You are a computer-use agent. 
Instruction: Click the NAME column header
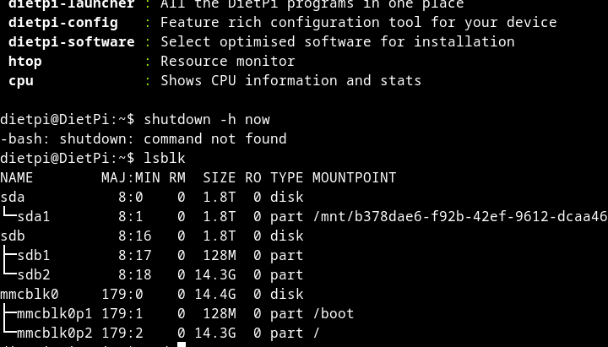point(17,177)
